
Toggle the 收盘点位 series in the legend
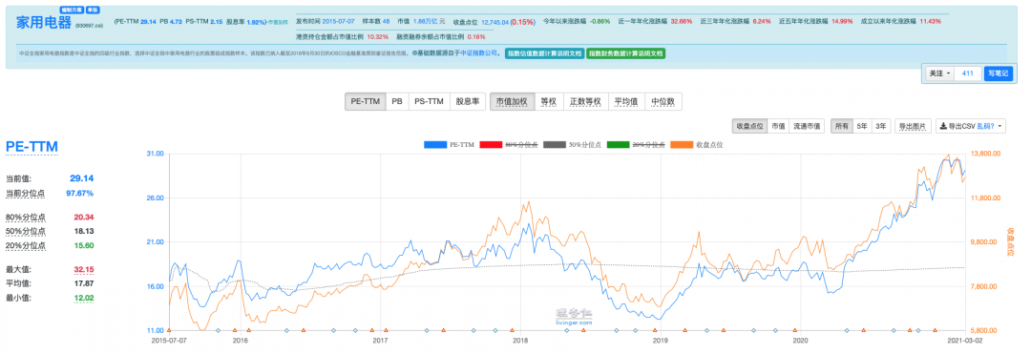[x=696, y=143]
